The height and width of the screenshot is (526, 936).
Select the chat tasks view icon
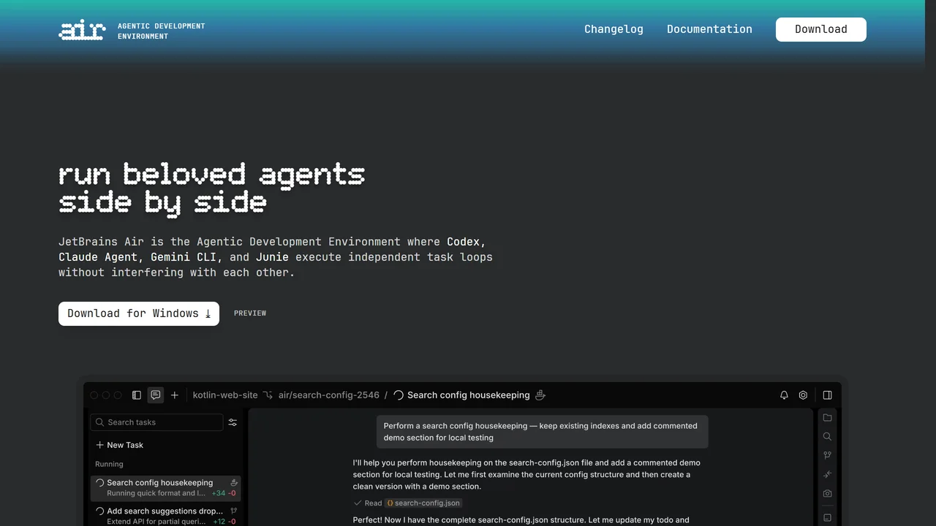(156, 395)
